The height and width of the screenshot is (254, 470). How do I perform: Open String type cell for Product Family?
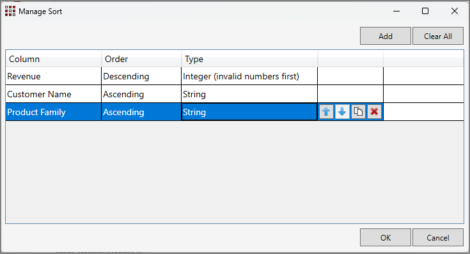pos(249,112)
